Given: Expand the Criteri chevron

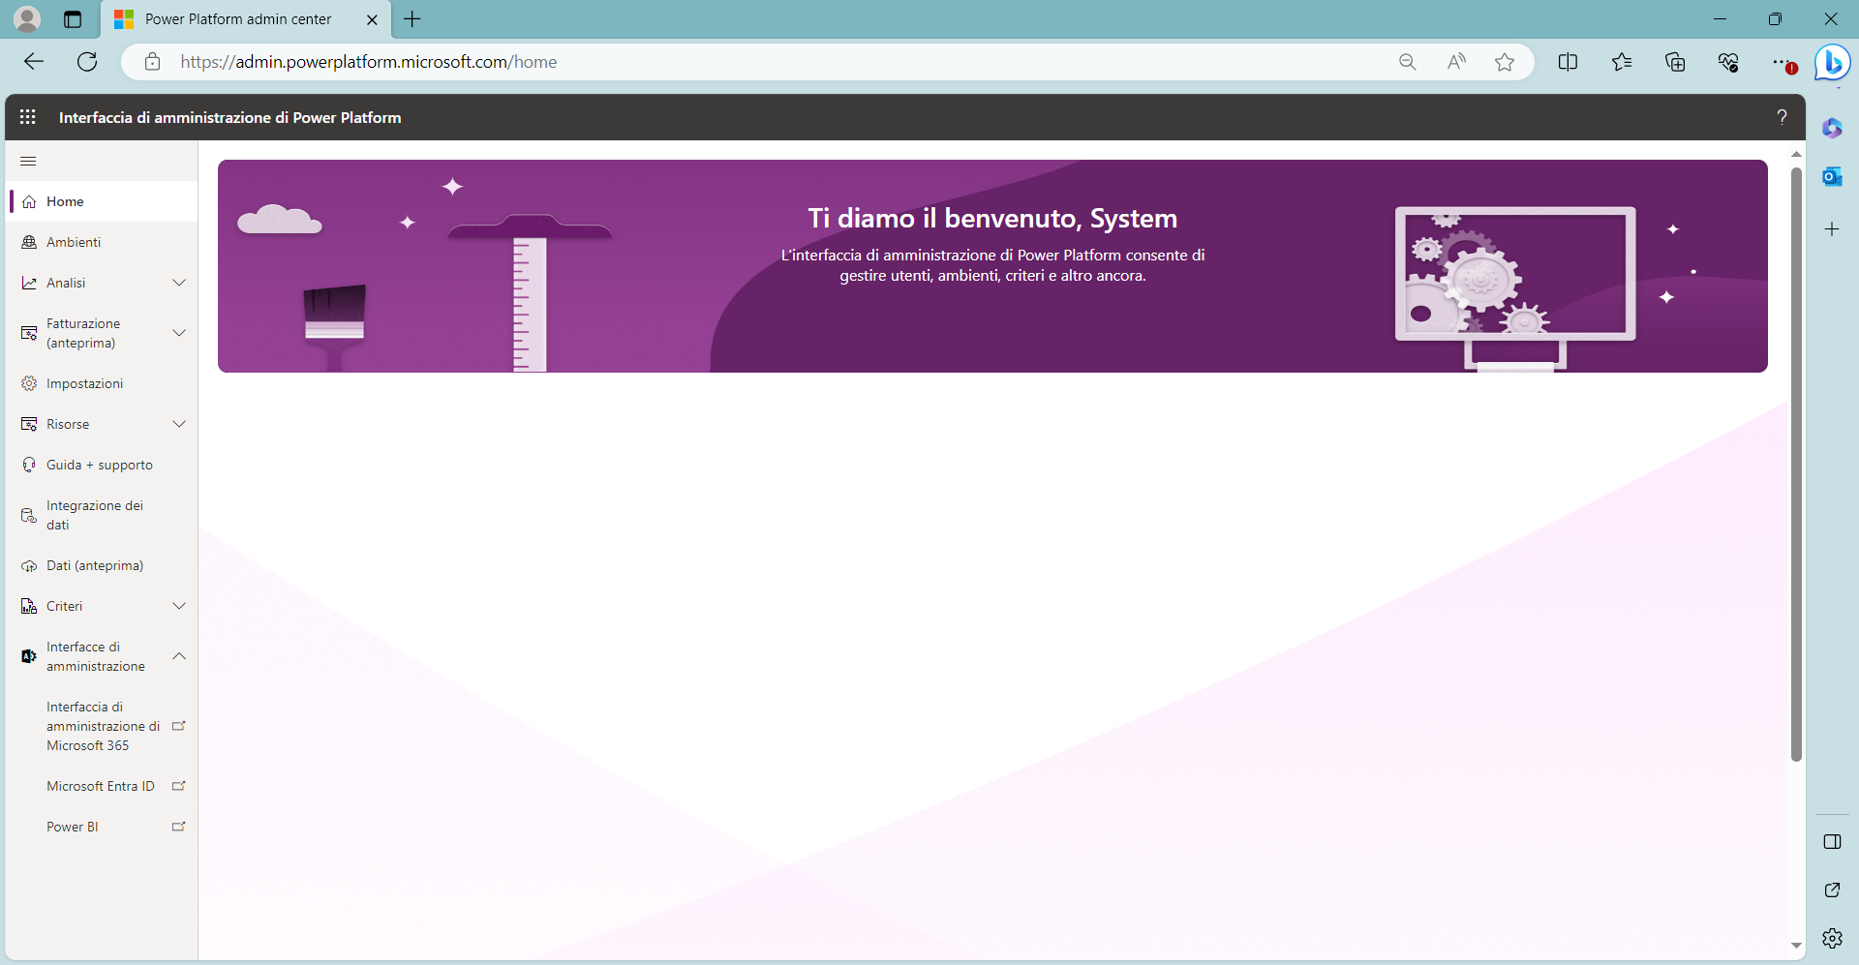Looking at the screenshot, I should pyautogui.click(x=179, y=607).
